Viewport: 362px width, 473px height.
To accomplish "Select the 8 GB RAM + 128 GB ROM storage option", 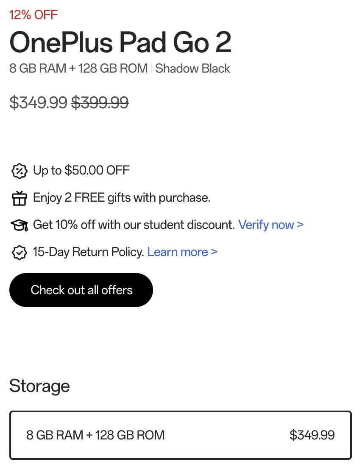I will coord(181,435).
